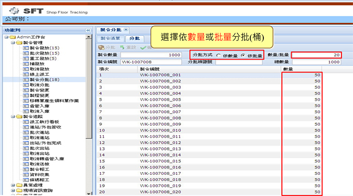Collapse the Admin工作台 root node

point(7,37)
